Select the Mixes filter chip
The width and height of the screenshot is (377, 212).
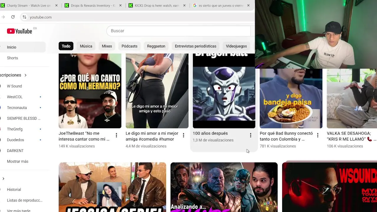pyautogui.click(x=107, y=46)
